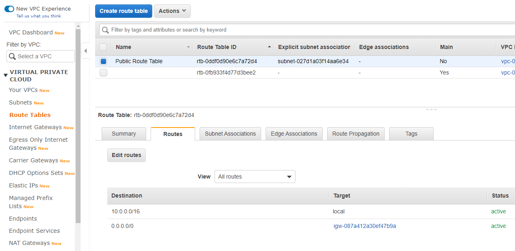Click the Edit routes button
This screenshot has height=251, width=515.
pyautogui.click(x=126, y=155)
